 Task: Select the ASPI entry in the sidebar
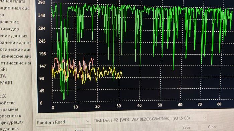(x=3, y=69)
